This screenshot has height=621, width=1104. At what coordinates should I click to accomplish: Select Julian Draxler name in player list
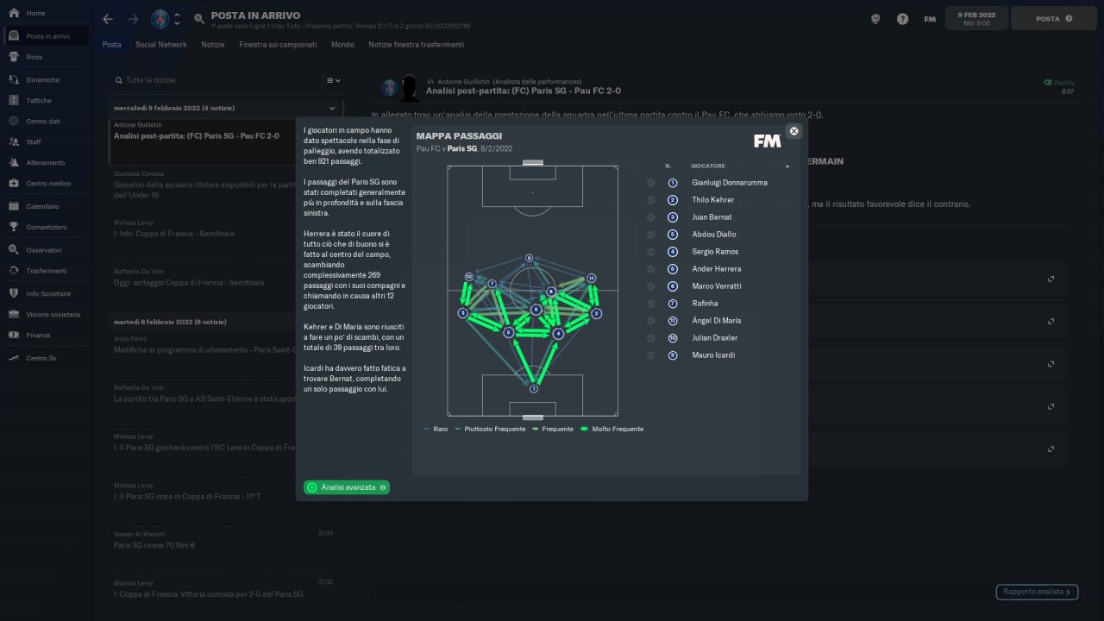click(717, 338)
